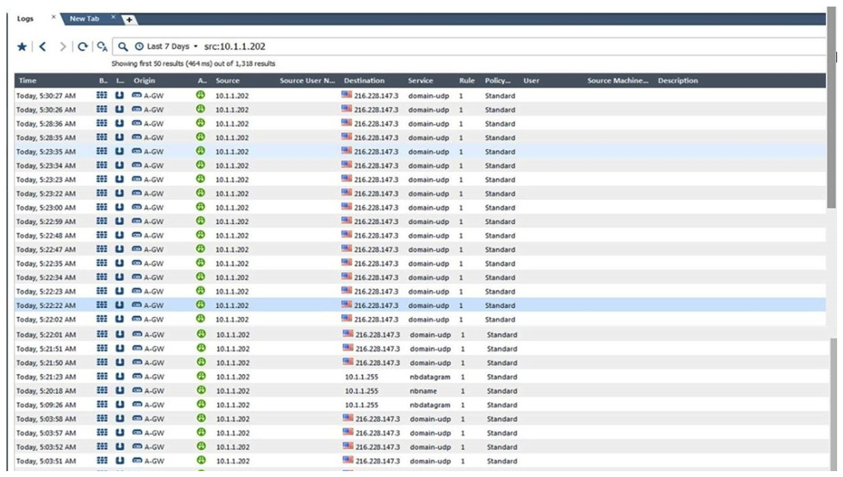Screen dimensions: 843x477
Task: Sort by the Origin column header
Action: point(144,81)
